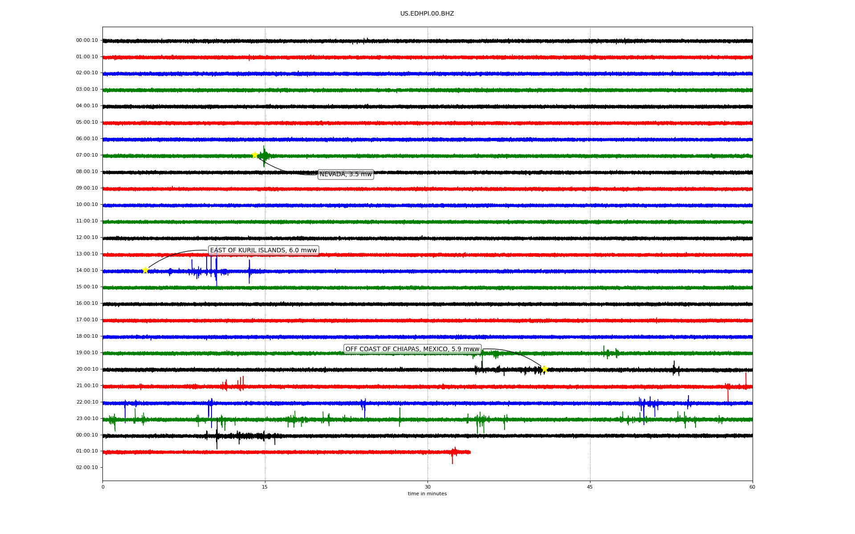Click the 02:00:10 label at the bottom
The width and height of the screenshot is (855, 534).
click(87, 468)
